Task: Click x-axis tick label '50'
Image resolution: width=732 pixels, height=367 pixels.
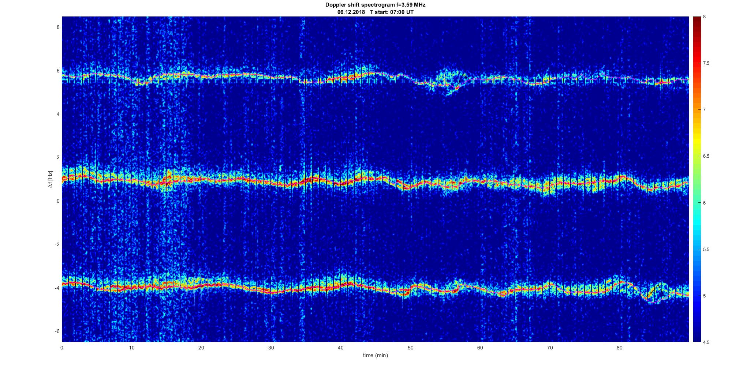Action: pos(410,348)
